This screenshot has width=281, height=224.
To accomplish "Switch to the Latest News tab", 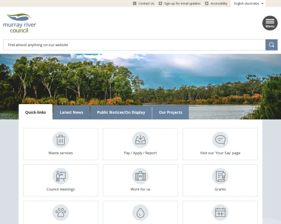I will tap(72, 112).
